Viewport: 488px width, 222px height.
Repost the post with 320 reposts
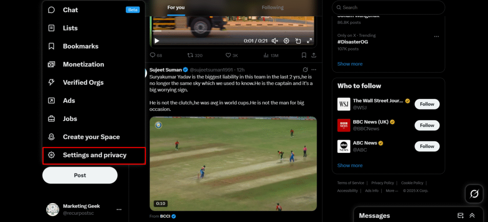[195, 55]
